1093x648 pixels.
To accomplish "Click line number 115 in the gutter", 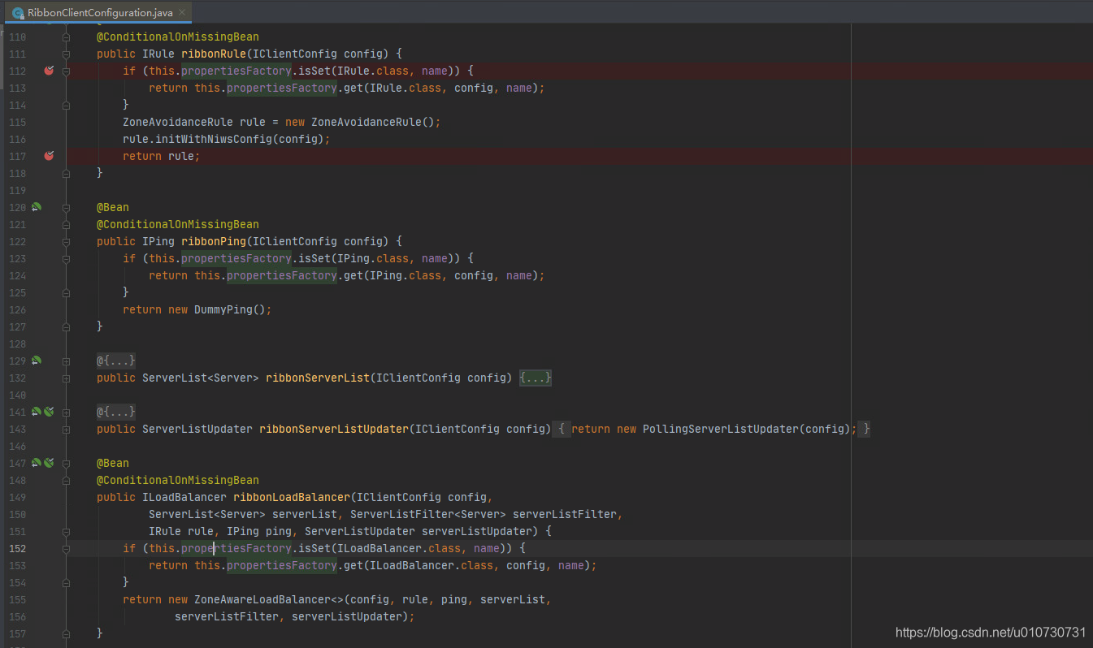I will (17, 122).
